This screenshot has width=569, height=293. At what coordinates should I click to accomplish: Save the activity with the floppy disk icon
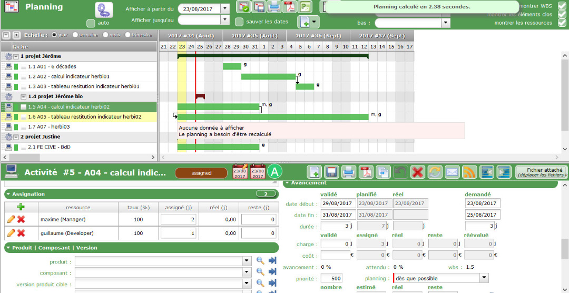[x=331, y=172]
